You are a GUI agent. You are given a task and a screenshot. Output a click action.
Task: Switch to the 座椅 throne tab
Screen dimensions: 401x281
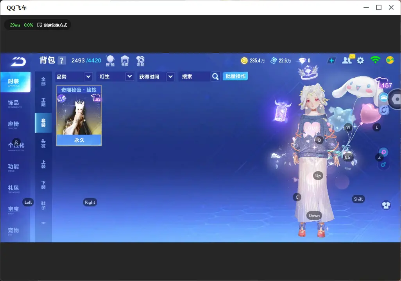click(x=13, y=124)
